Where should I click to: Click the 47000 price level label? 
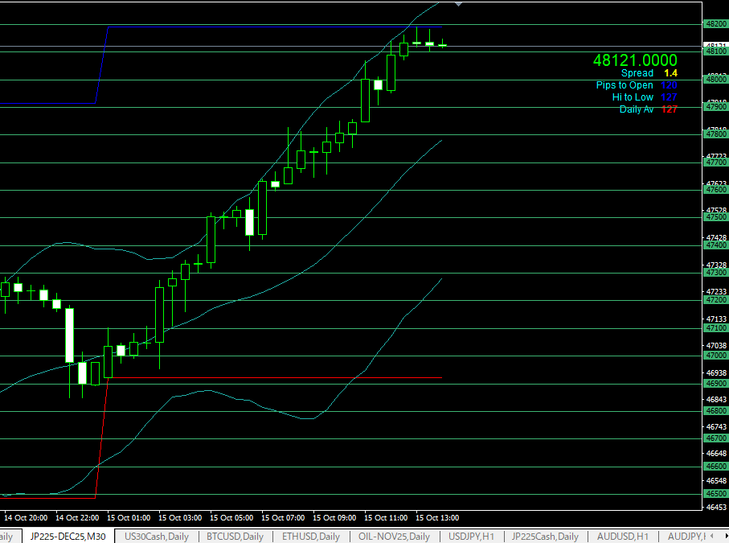tap(715, 356)
